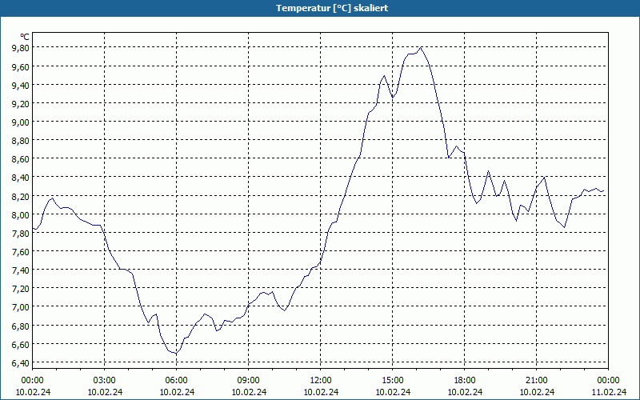Image resolution: width=640 pixels, height=400 pixels.
Task: Click the 10.02.24 date under 12:00
Action: (321, 392)
